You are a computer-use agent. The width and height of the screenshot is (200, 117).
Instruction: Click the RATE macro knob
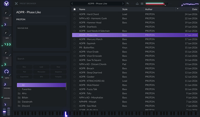(x=6, y=32)
